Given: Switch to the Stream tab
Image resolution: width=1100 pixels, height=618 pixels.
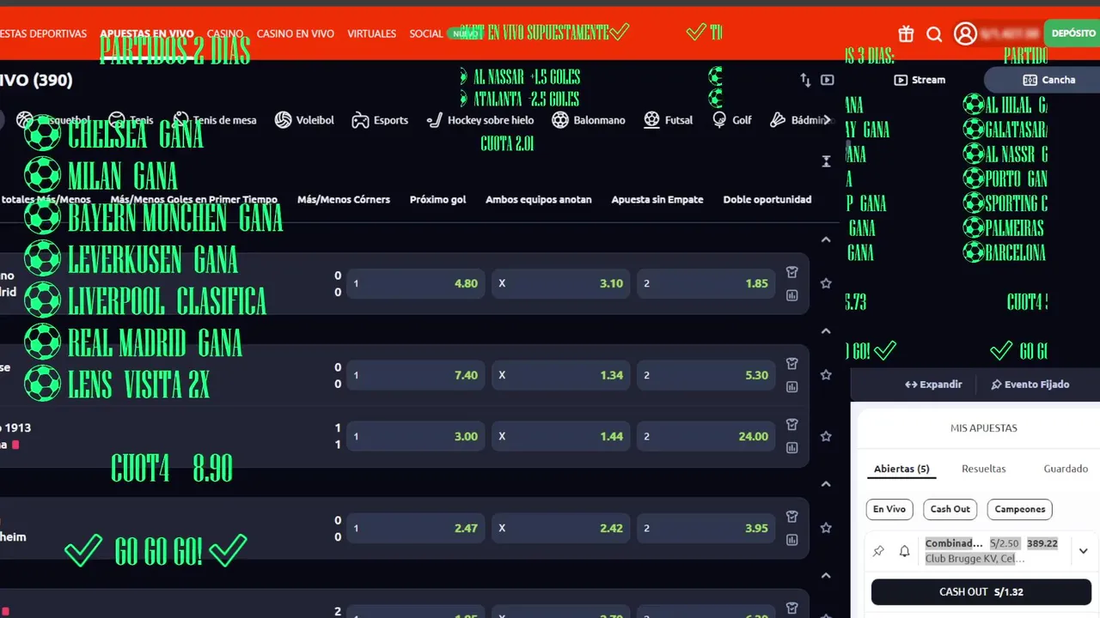Looking at the screenshot, I should [x=920, y=80].
